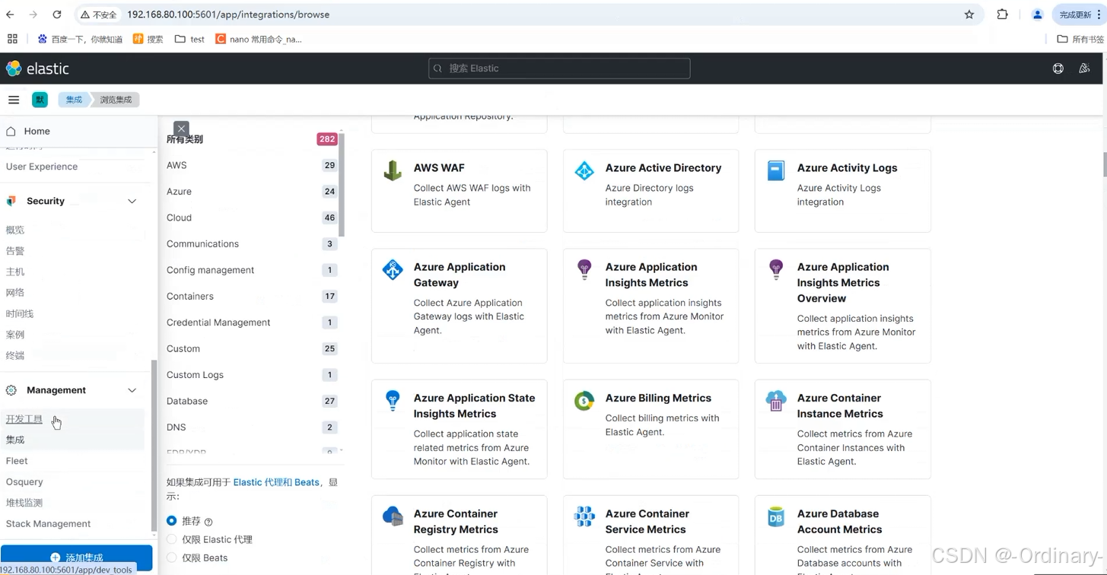
Task: Click the browser reload icon
Action: [x=57, y=14]
